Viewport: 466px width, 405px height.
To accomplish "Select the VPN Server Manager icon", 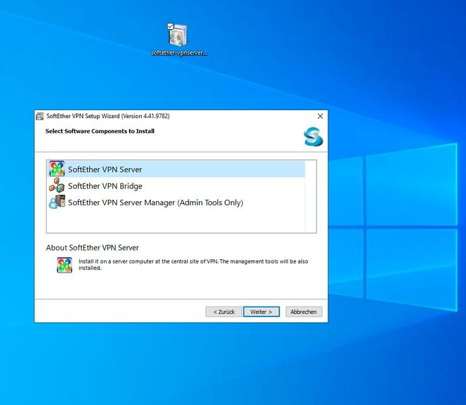I will pyautogui.click(x=57, y=202).
